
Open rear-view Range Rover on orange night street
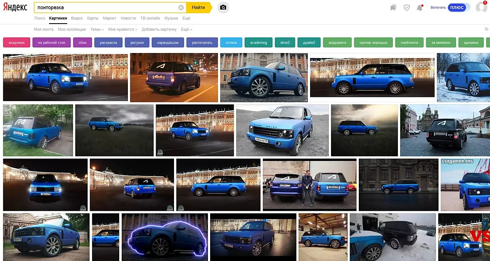coord(174,77)
